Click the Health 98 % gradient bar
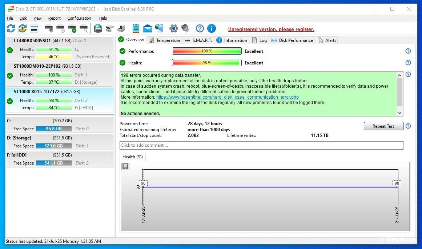This screenshot has height=249, width=422. click(x=207, y=63)
